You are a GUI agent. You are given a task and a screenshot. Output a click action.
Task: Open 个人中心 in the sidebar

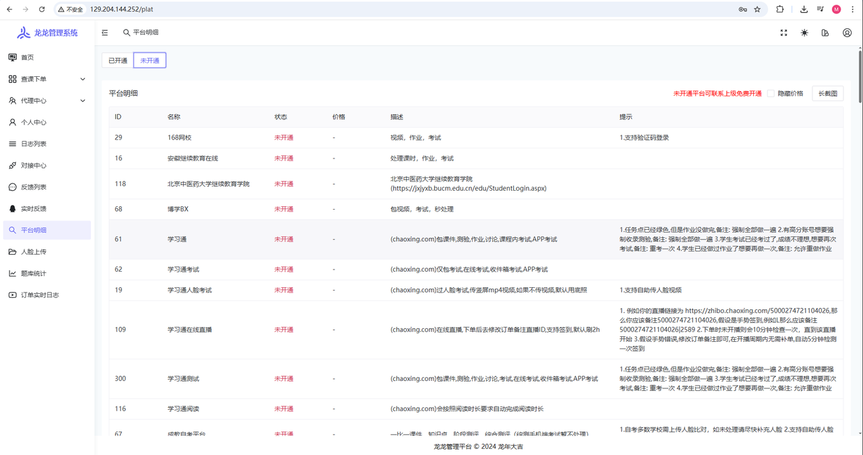click(x=47, y=122)
